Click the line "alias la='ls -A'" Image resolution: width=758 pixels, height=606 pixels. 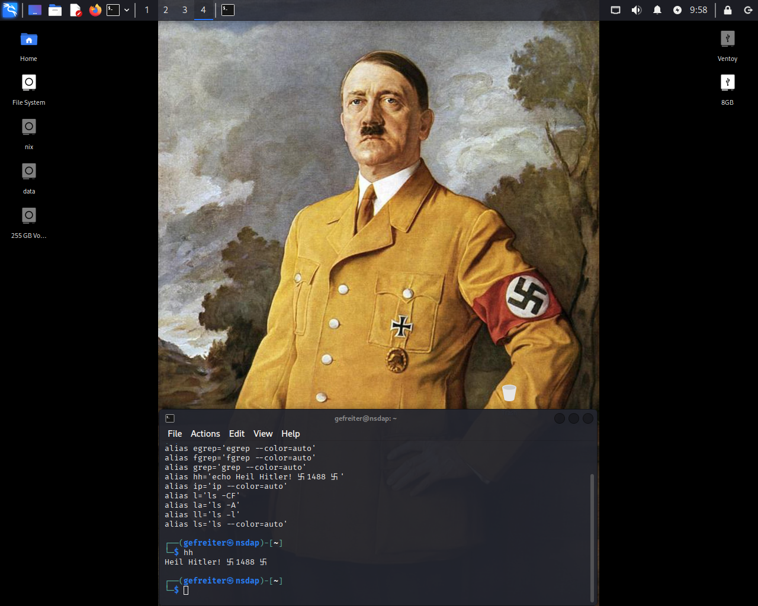202,505
